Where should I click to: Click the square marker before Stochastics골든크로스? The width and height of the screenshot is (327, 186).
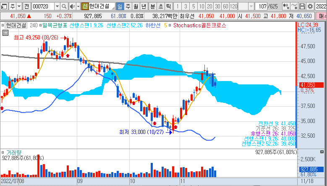point(170,26)
